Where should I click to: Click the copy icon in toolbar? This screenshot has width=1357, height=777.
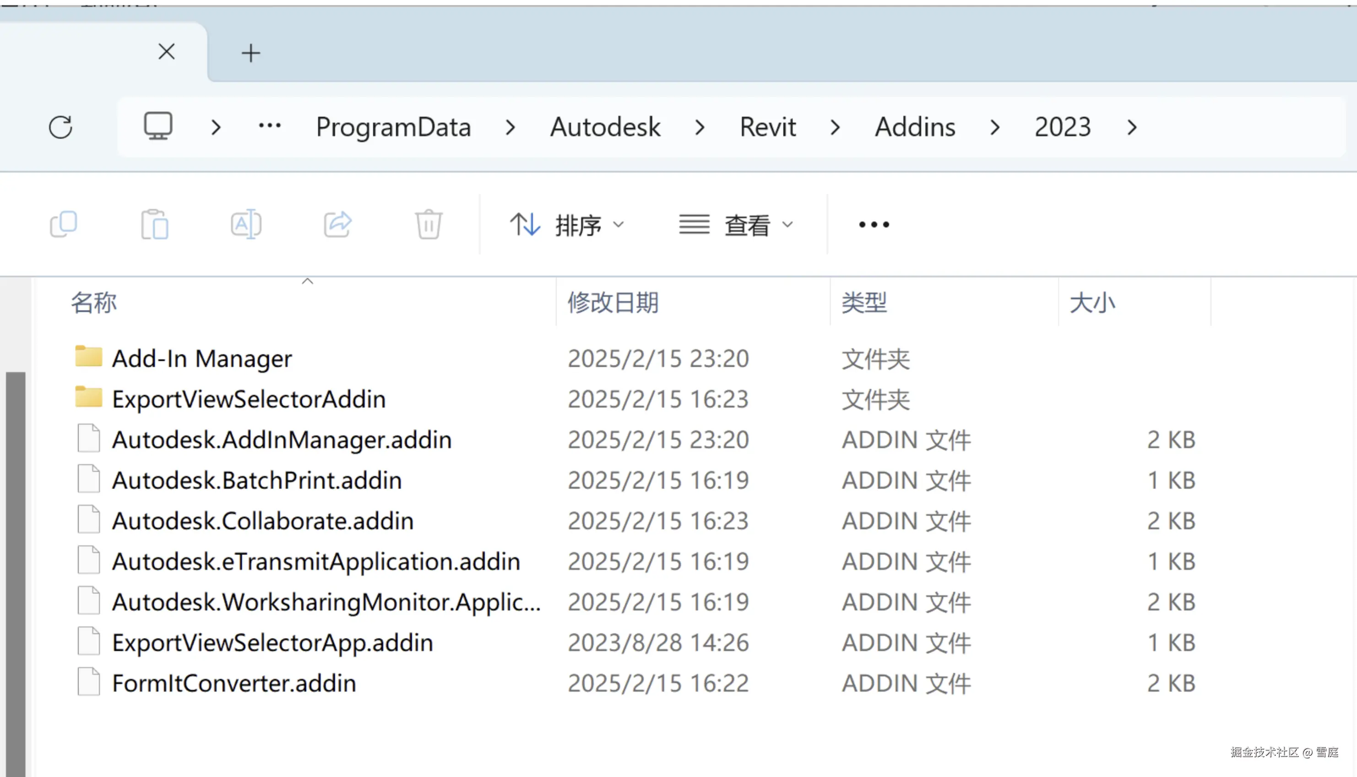coord(64,224)
